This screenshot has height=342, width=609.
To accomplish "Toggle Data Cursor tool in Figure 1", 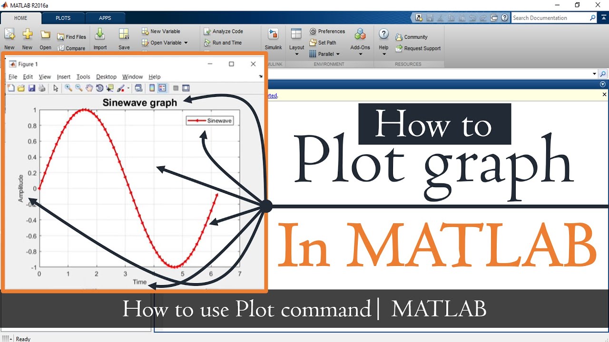I will point(110,88).
